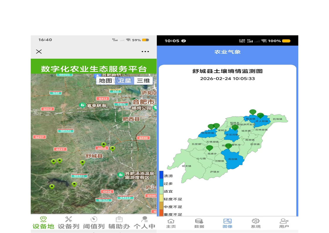Open the 数据 data tab
This screenshot has width=329, height=233.
pos(199,223)
